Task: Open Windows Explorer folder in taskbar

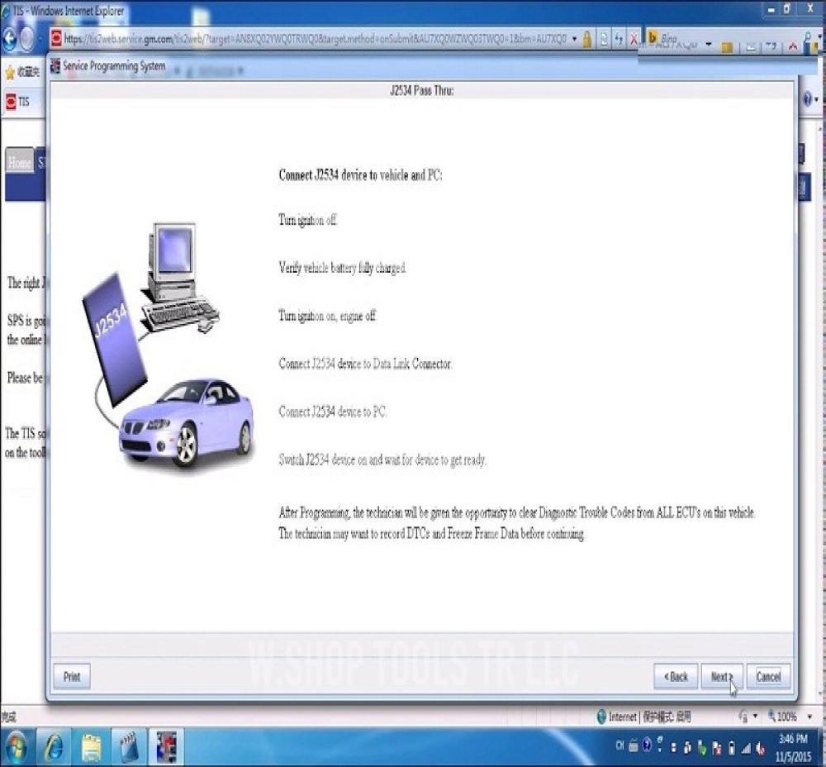Action: 91,747
